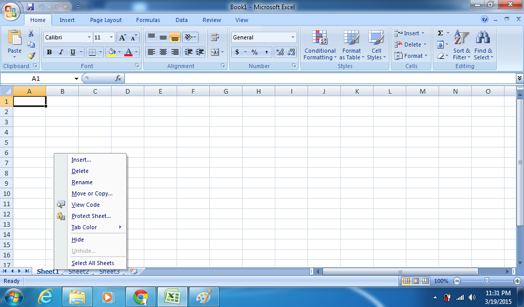
Task: Toggle Bold formatting
Action: pyautogui.click(x=49, y=52)
